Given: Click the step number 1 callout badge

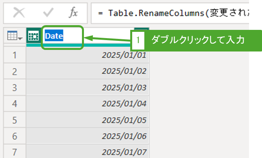Looking at the screenshot, I should [138, 40].
